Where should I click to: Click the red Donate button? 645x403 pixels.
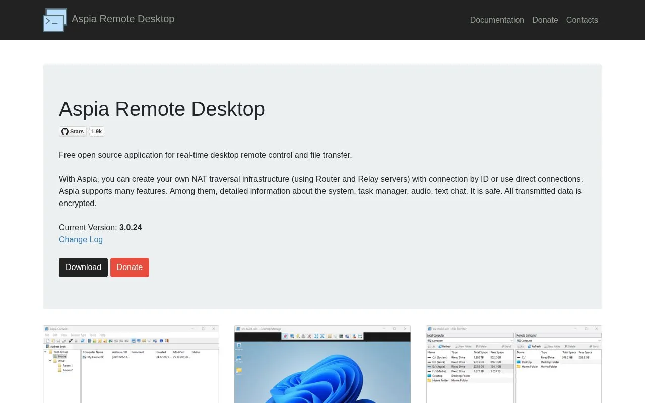(130, 267)
